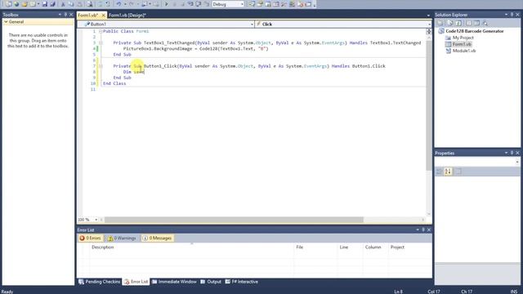The image size is (523, 294).
Task: Collapse the TextBox1_TextChanged sub
Action: [x=101, y=43]
